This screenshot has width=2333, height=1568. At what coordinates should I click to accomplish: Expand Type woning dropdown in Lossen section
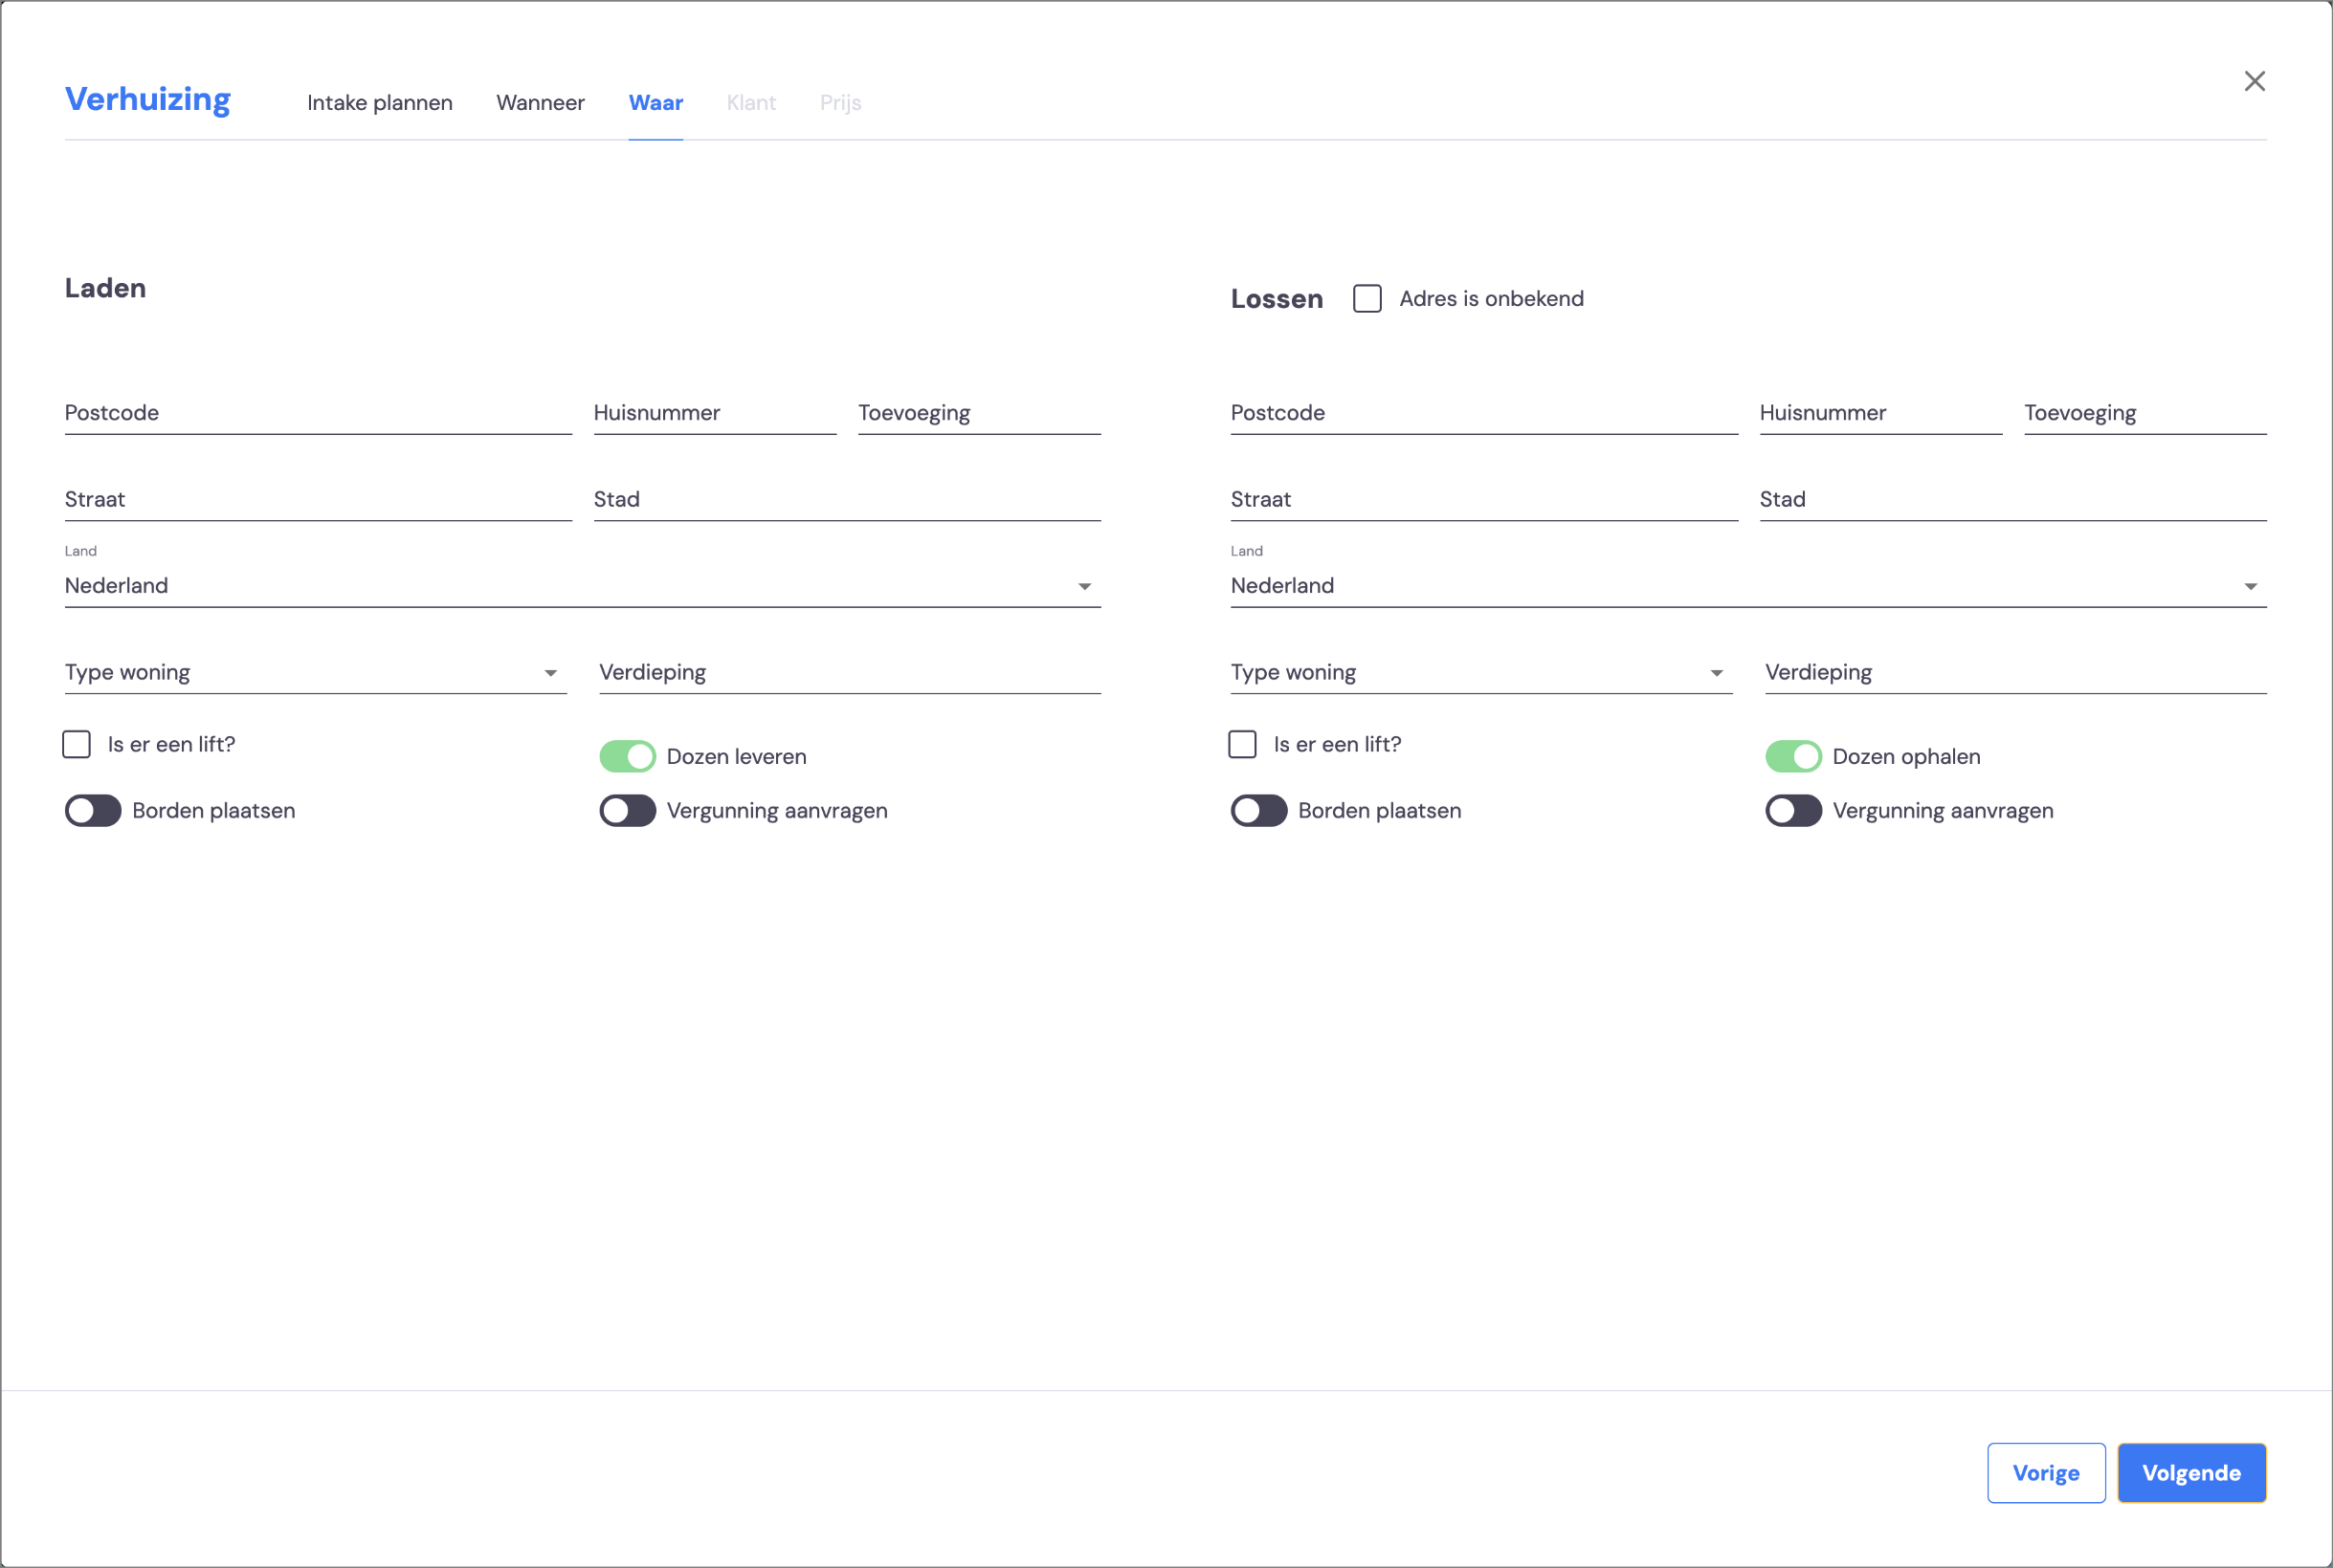pyautogui.click(x=1481, y=672)
